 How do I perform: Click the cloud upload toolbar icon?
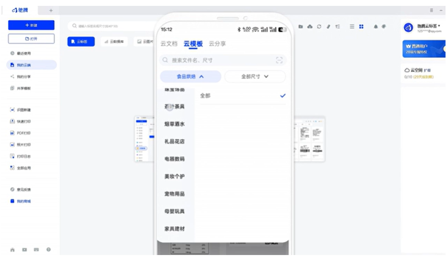pyautogui.click(x=310, y=26)
